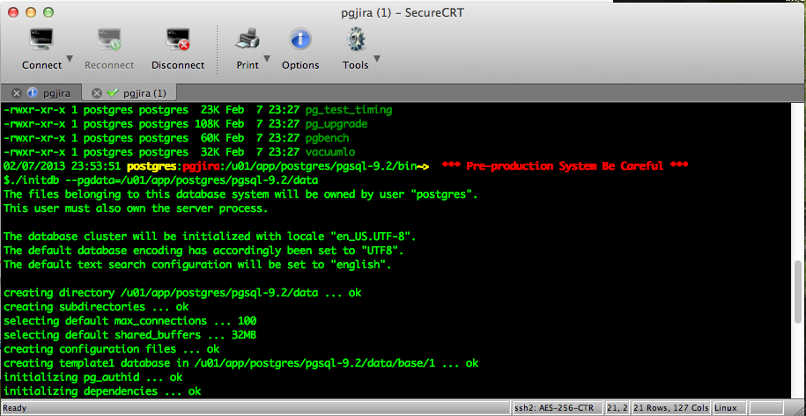This screenshot has height=416, width=806.
Task: Click the Print printer icon
Action: tap(248, 40)
